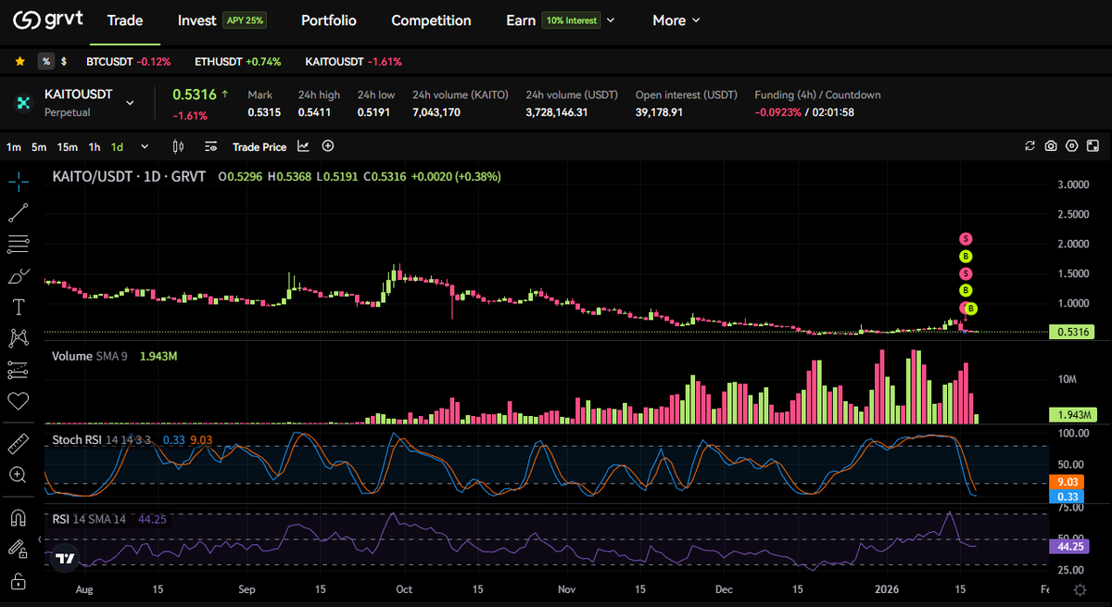Screen dimensions: 1112x607
Task: Toggle chart fullscreen mode
Action: (x=1093, y=146)
